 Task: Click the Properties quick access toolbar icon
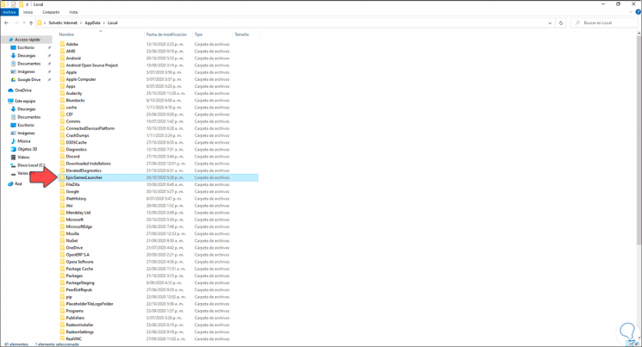click(13, 4)
